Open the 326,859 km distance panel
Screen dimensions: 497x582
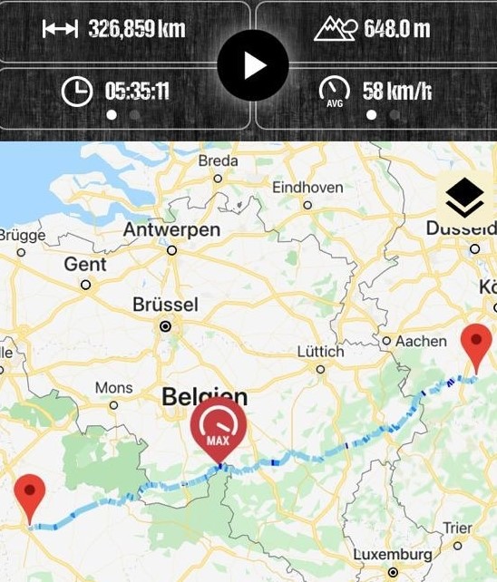(x=124, y=32)
